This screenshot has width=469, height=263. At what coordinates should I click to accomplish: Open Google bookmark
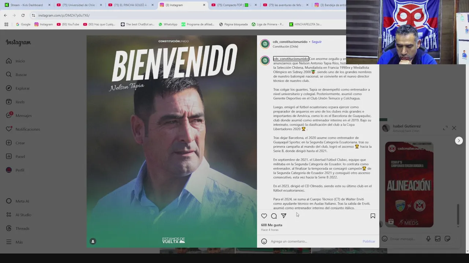23,24
